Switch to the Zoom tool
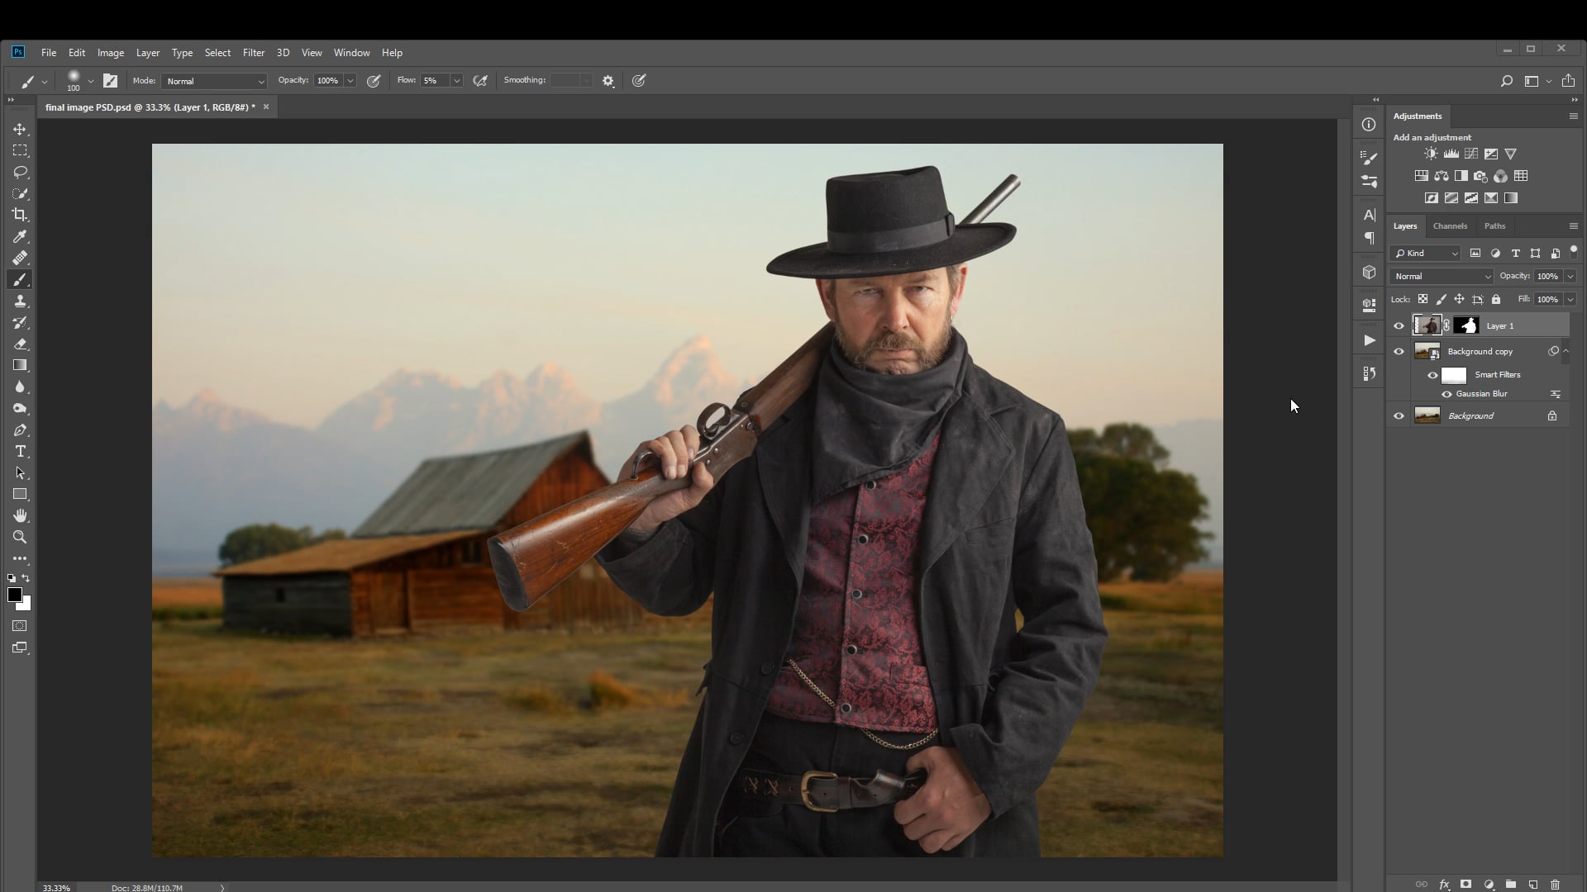1587x892 pixels. click(20, 538)
